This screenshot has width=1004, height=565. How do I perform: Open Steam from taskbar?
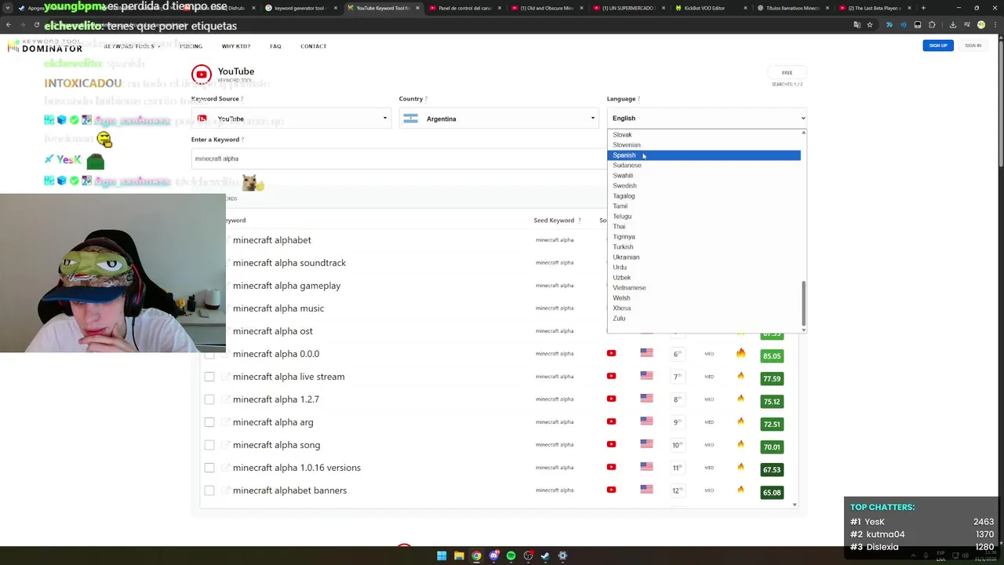tap(545, 556)
